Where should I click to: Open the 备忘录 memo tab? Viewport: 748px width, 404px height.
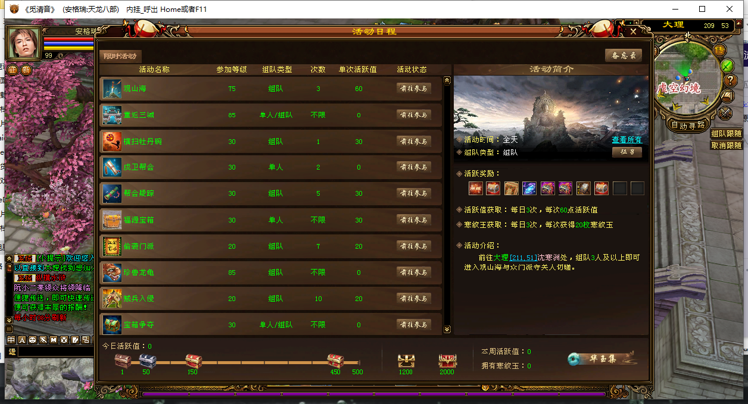[623, 55]
